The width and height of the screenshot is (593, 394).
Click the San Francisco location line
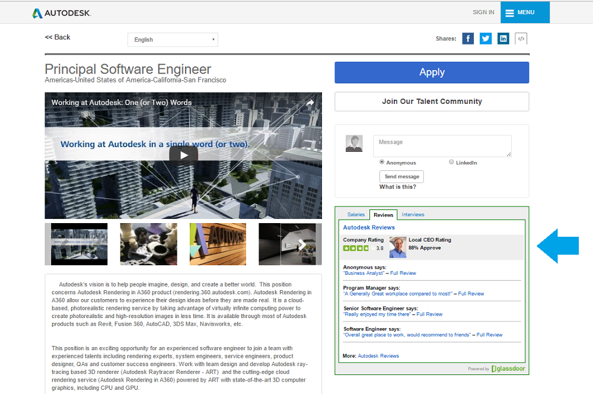[x=135, y=80]
